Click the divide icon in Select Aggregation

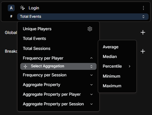coord(25,66)
